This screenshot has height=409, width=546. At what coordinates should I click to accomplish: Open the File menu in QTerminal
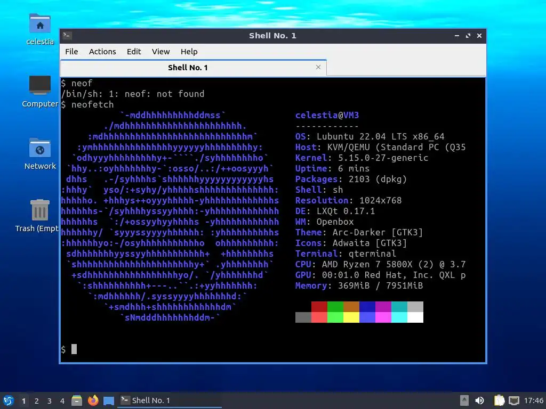tap(71, 52)
